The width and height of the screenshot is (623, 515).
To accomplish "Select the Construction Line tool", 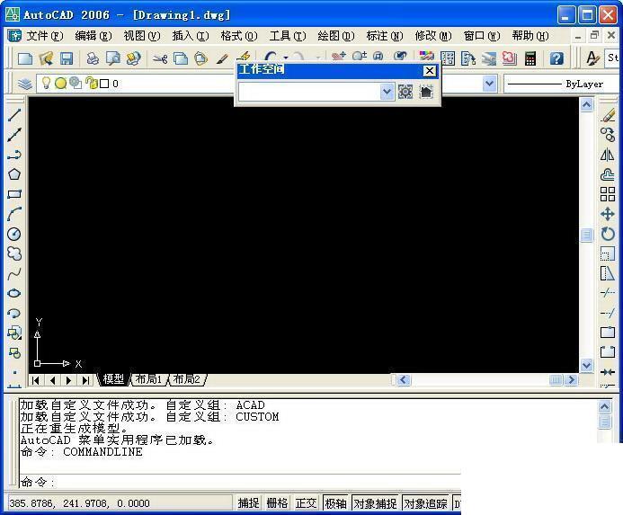I will [14, 135].
